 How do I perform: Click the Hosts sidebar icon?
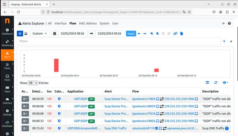point(7,77)
